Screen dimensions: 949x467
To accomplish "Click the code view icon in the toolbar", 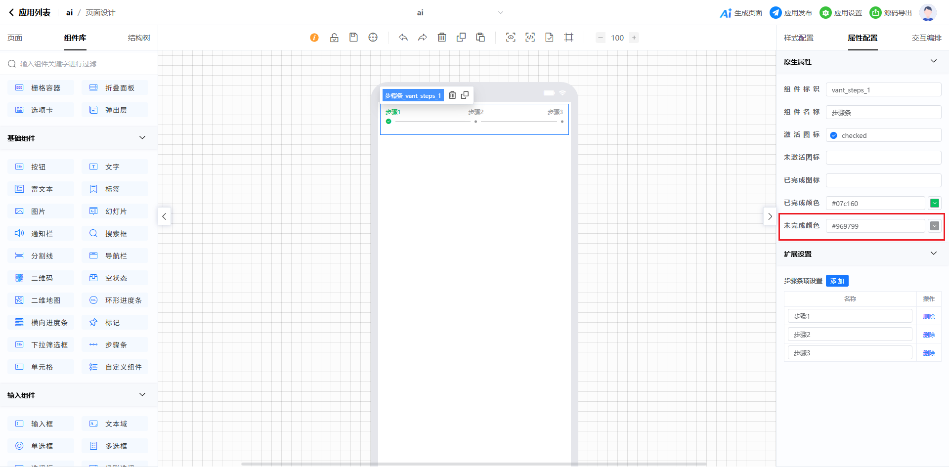I will click(530, 38).
